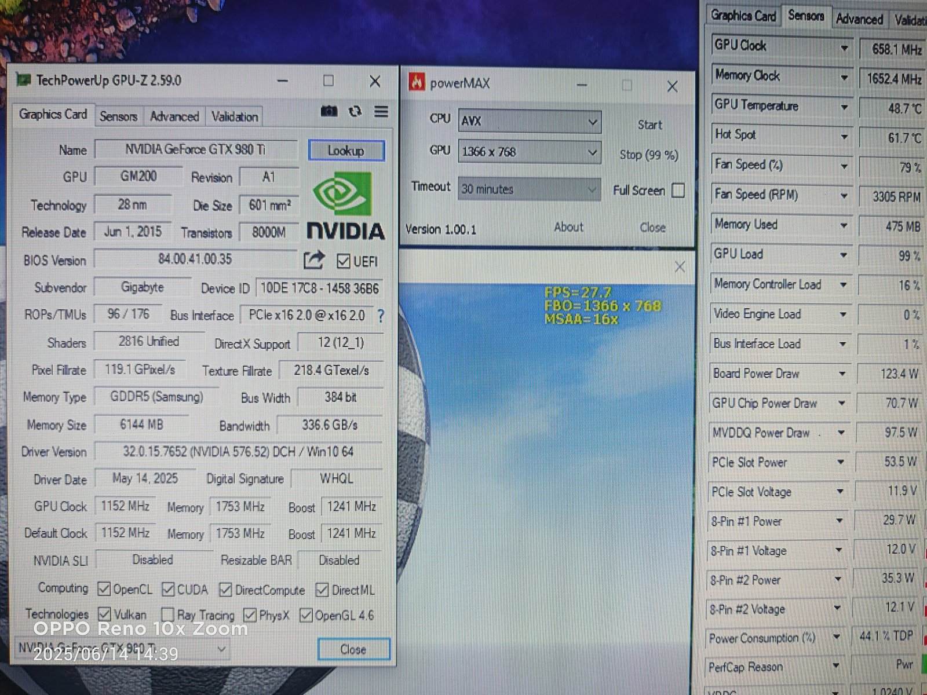This screenshot has width=927, height=695.
Task: Switch to Graphics Card tab in left GPU-Z
Action: tap(53, 114)
